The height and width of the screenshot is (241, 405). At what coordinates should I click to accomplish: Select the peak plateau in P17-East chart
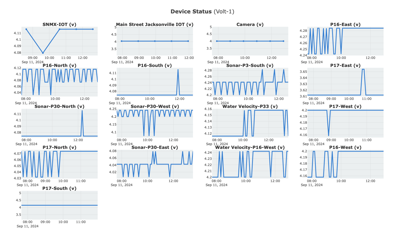pyautogui.click(x=363, y=69)
